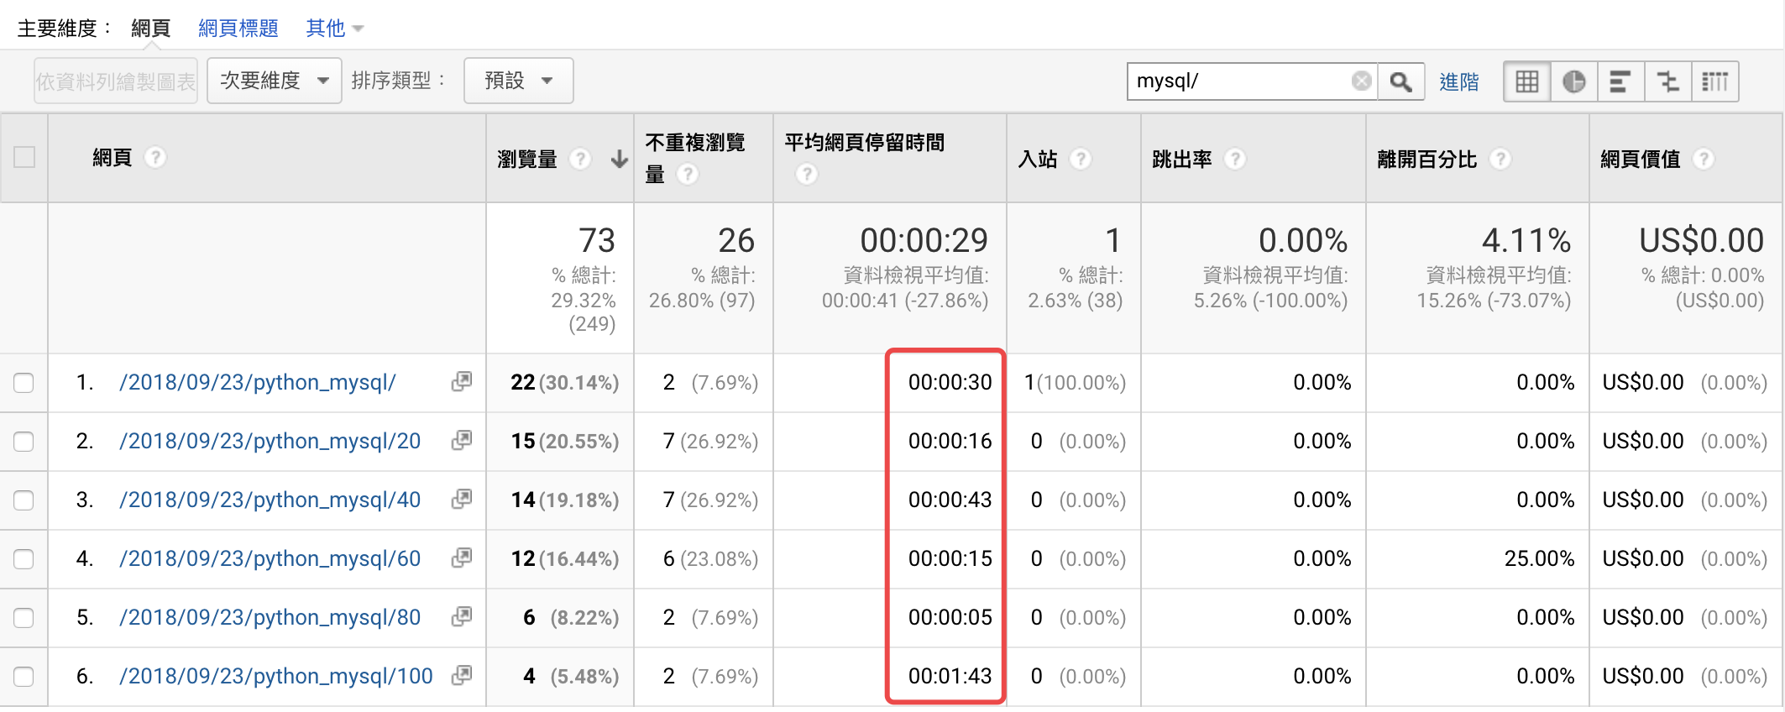Image resolution: width=1785 pixels, height=712 pixels.
Task: Open /2018/09/23/python_mysql/60 page link
Action: pyautogui.click(x=270, y=558)
